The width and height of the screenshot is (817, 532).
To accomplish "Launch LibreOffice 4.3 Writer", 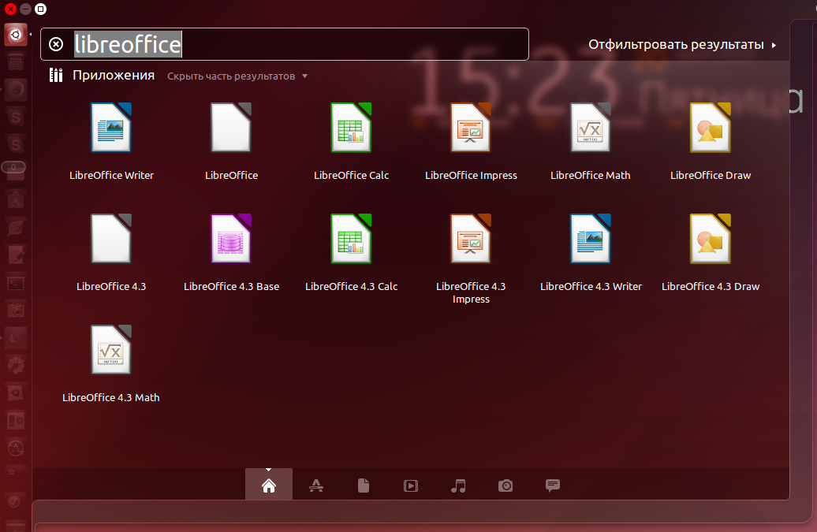I will coord(591,238).
